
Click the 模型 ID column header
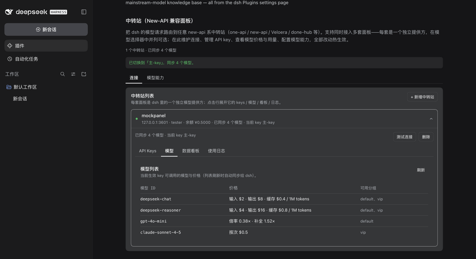coord(148,188)
